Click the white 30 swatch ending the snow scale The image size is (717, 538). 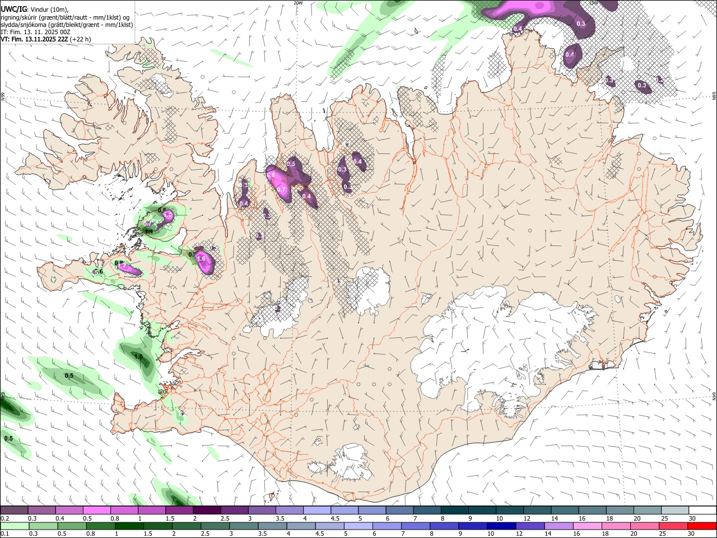[702, 511]
